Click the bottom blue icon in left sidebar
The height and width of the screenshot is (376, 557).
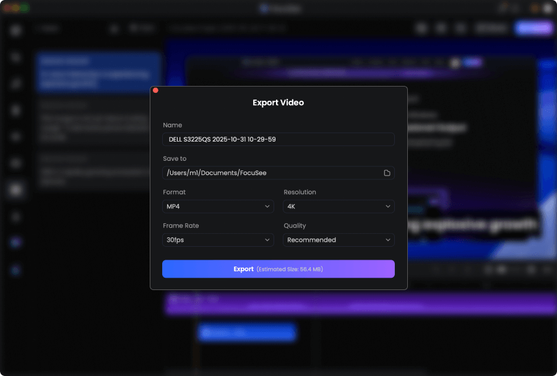[x=17, y=270]
